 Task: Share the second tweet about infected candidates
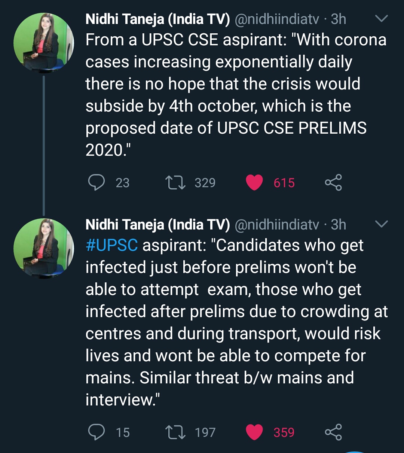pos(333,432)
